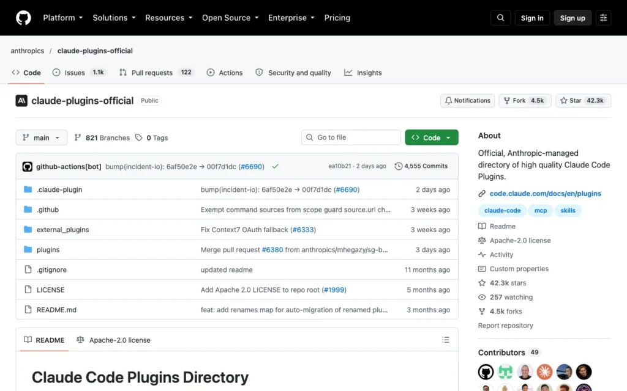The height and width of the screenshot is (391, 627).
Task: Select the Code tab
Action: pos(26,73)
